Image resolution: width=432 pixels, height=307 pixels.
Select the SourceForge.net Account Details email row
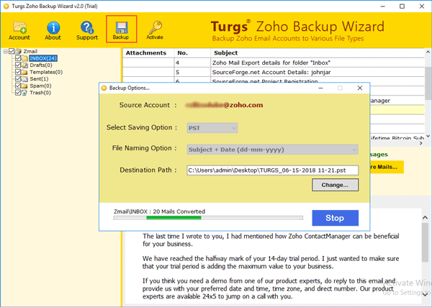click(274, 73)
